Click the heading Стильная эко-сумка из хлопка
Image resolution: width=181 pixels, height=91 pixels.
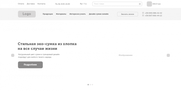click(x=47, y=44)
